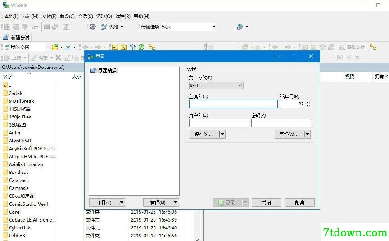Open the Preferences gear icon in toolbar
The width and height of the screenshot is (389, 241).
(x=93, y=27)
